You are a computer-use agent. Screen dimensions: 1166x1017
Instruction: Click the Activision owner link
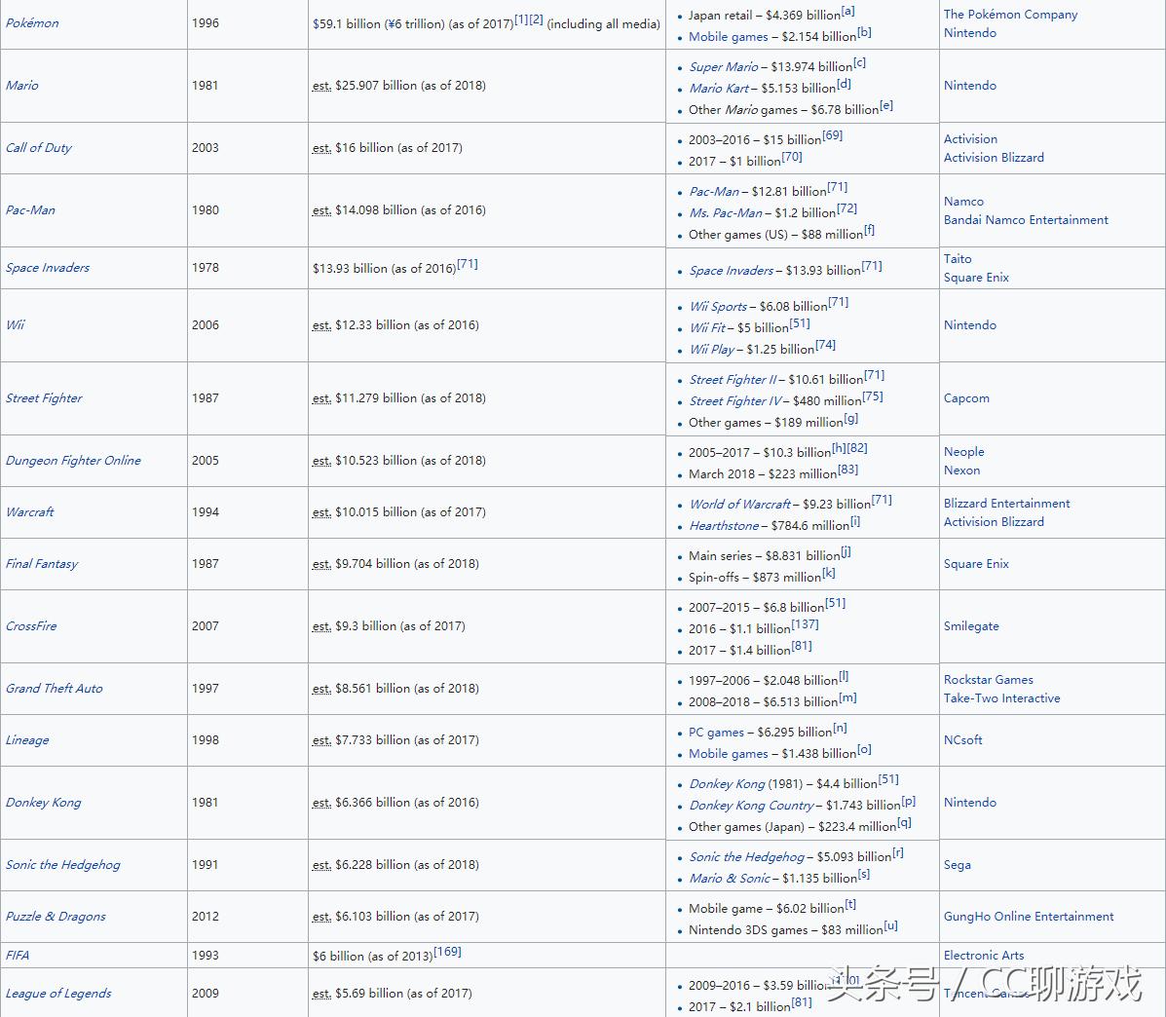[x=970, y=139]
